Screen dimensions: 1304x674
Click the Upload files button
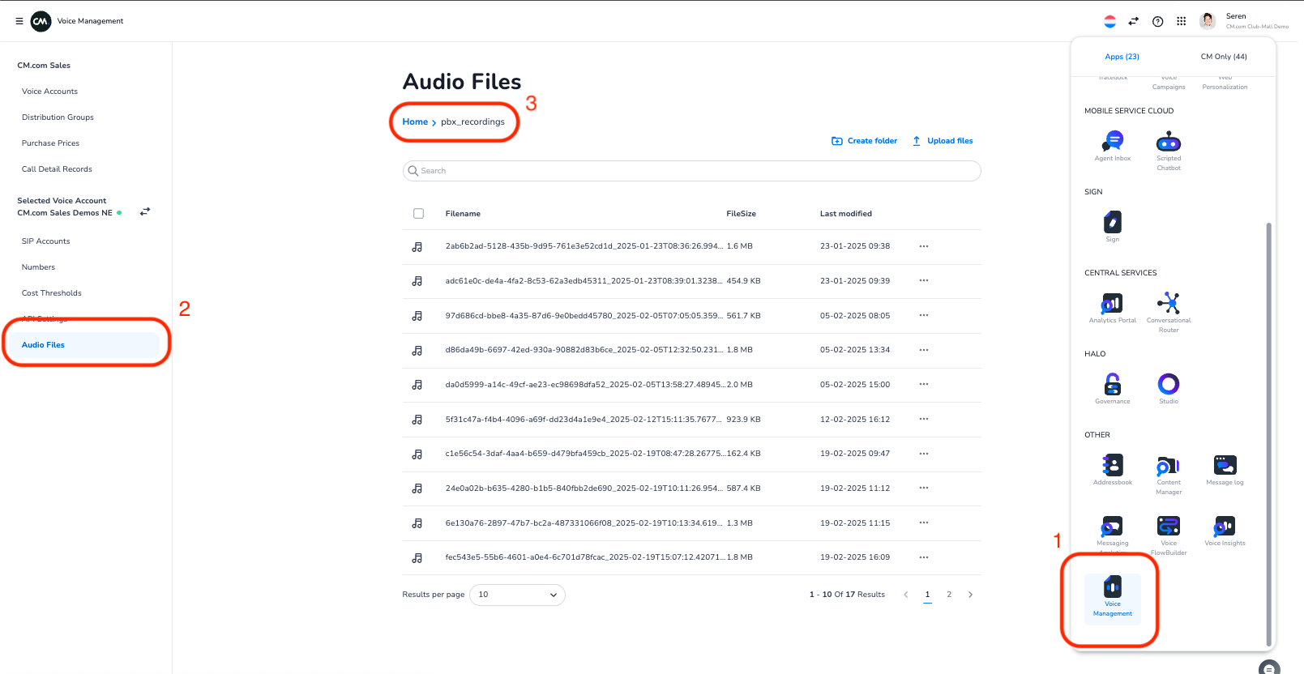(x=942, y=141)
